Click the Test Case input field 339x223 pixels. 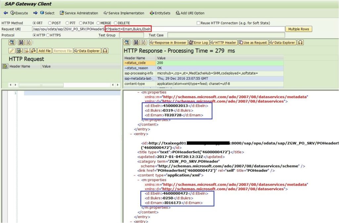226,35
